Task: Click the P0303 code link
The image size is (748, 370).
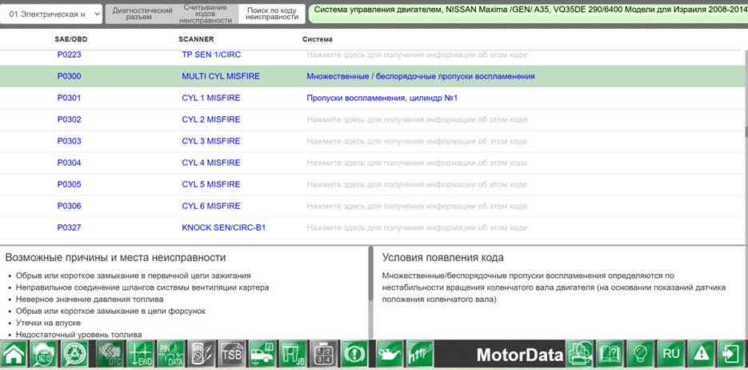Action: pos(69,141)
